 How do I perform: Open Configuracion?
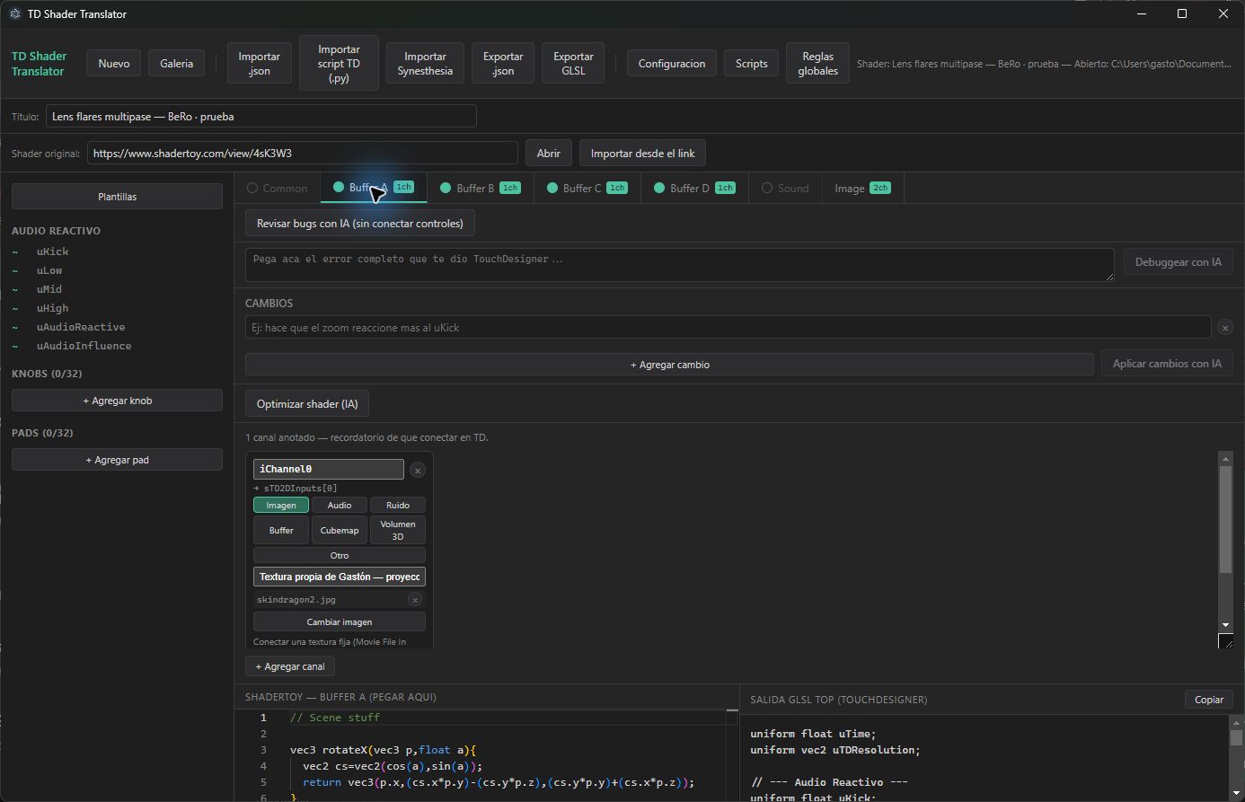pos(672,64)
